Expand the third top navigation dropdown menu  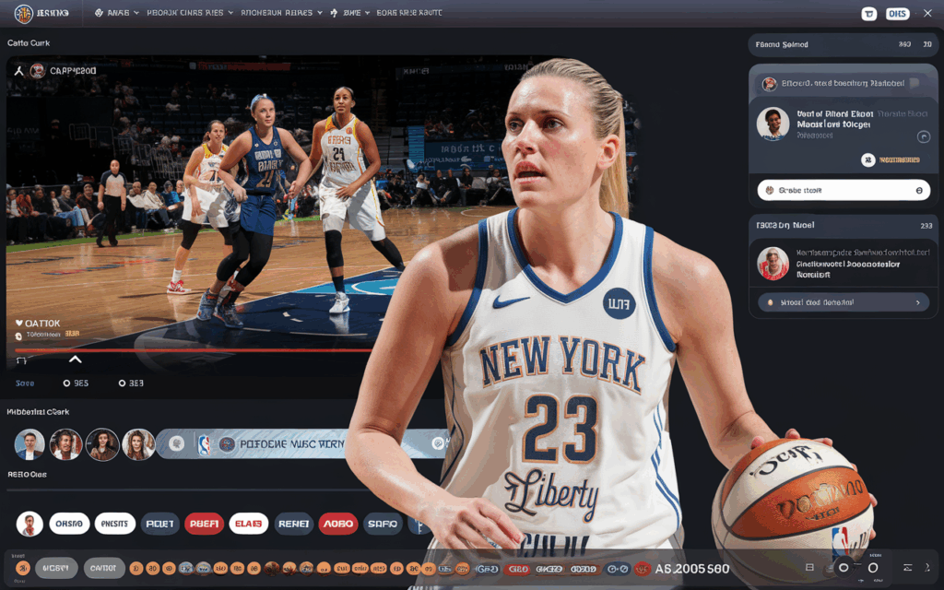tap(281, 13)
